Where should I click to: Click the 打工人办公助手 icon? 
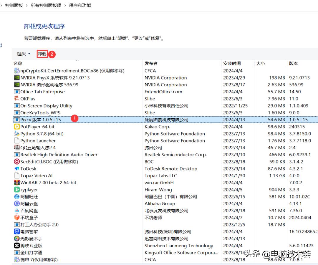pos(16,225)
